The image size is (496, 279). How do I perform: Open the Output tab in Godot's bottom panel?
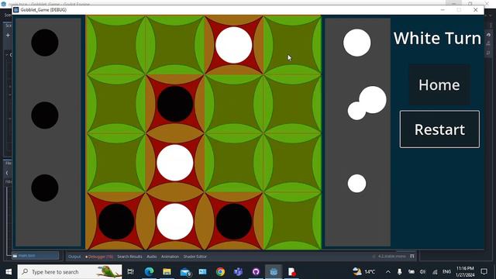(x=74, y=257)
